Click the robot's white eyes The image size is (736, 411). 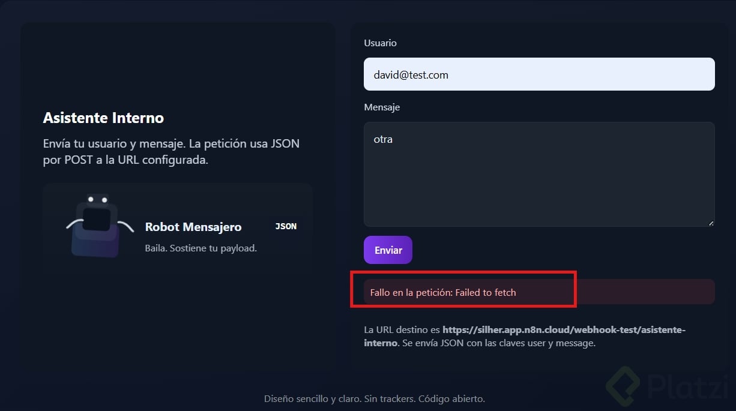click(x=97, y=200)
